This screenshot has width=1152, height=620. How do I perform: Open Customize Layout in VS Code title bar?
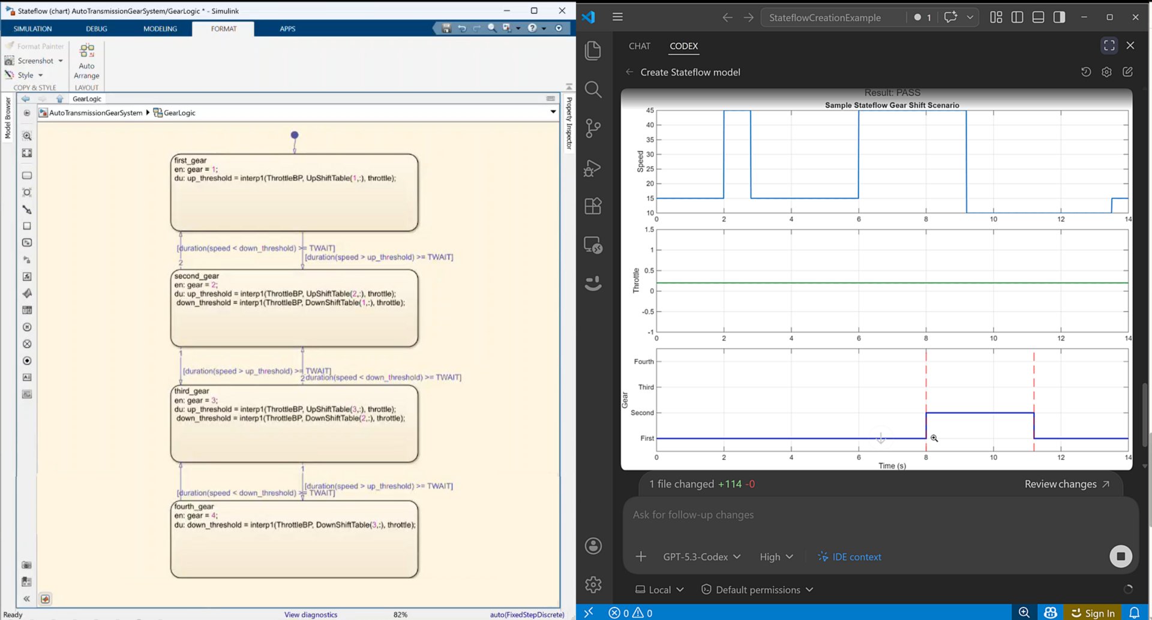point(996,17)
